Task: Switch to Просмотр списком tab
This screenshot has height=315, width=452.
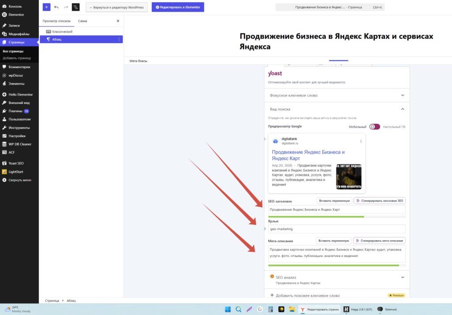Action: 56,21
